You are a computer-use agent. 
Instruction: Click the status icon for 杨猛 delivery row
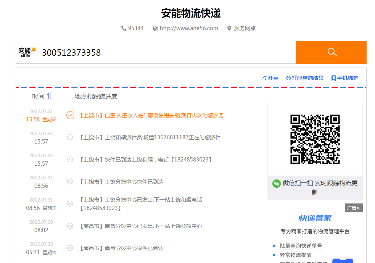(x=70, y=137)
